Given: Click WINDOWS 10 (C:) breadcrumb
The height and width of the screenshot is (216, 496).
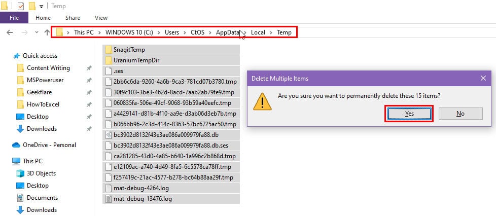Looking at the screenshot, I should (x=129, y=32).
